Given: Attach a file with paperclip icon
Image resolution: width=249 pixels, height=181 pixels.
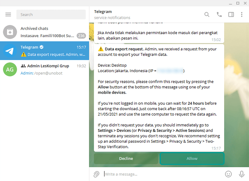Looking at the screenshot, I should [x=96, y=174].
